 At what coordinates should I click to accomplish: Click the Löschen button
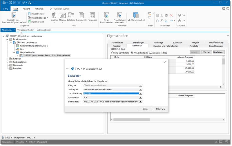[x=206, y=52]
